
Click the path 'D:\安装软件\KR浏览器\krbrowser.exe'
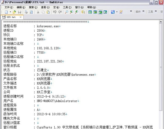(x=66, y=74)
